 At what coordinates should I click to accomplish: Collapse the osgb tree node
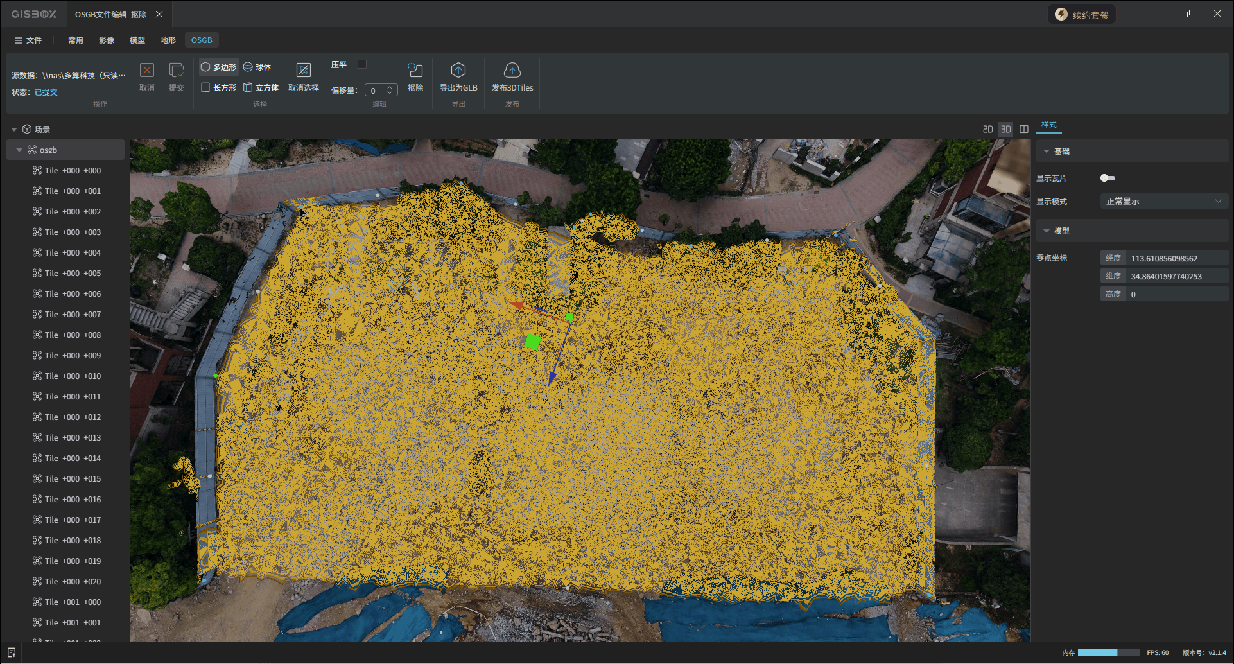(19, 150)
